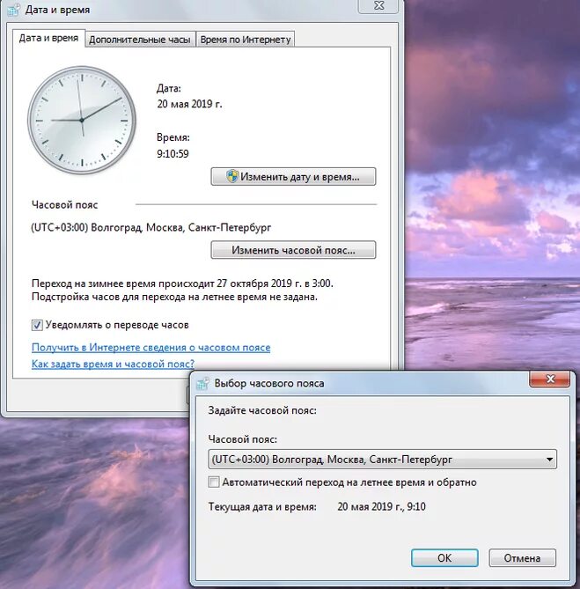This screenshot has height=589, width=580.
Task: Click the Время: label
Action: coord(173,137)
